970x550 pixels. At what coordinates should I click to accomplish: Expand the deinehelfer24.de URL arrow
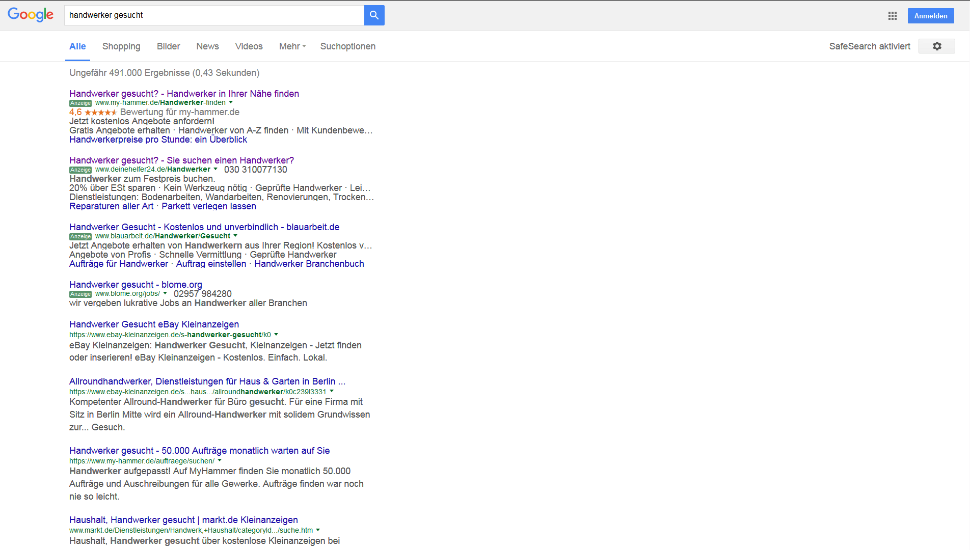pos(215,169)
